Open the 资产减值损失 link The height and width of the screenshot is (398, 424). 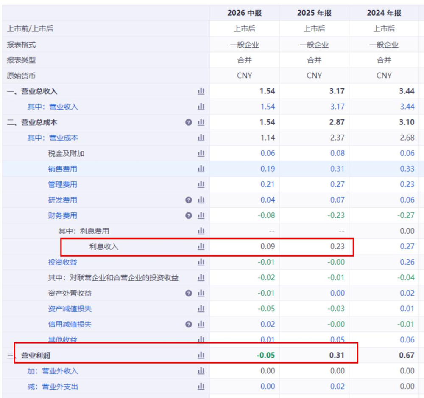[x=70, y=309]
